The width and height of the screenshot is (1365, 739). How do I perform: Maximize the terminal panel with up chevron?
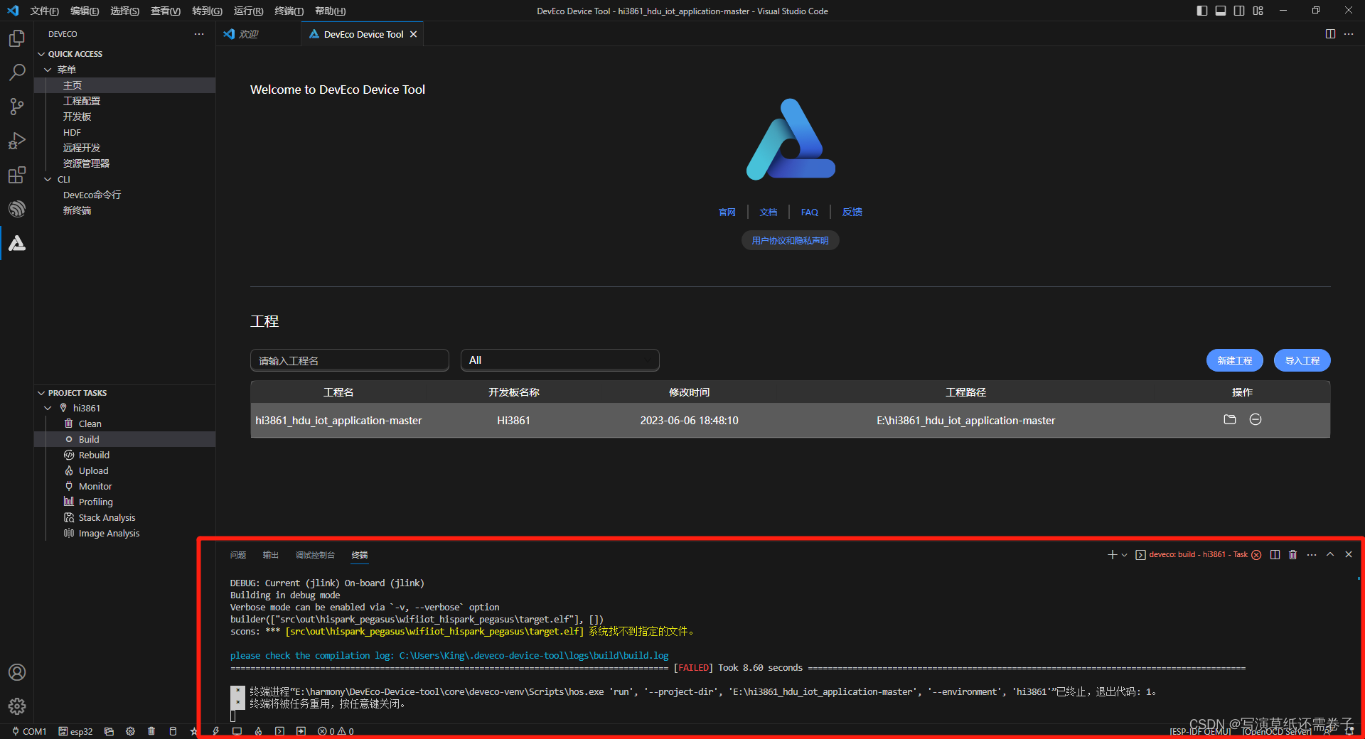point(1330,554)
